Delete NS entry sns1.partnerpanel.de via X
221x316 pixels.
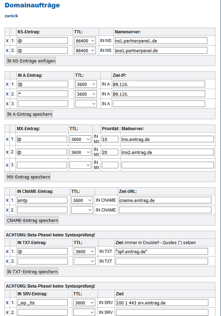click(7, 50)
